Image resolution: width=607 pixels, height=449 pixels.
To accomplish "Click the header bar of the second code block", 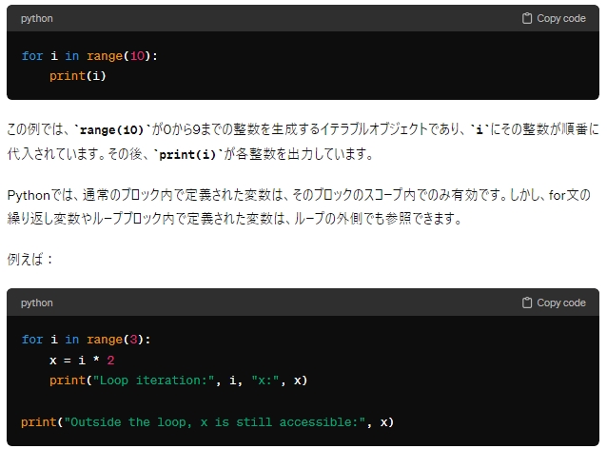I will pos(303,303).
